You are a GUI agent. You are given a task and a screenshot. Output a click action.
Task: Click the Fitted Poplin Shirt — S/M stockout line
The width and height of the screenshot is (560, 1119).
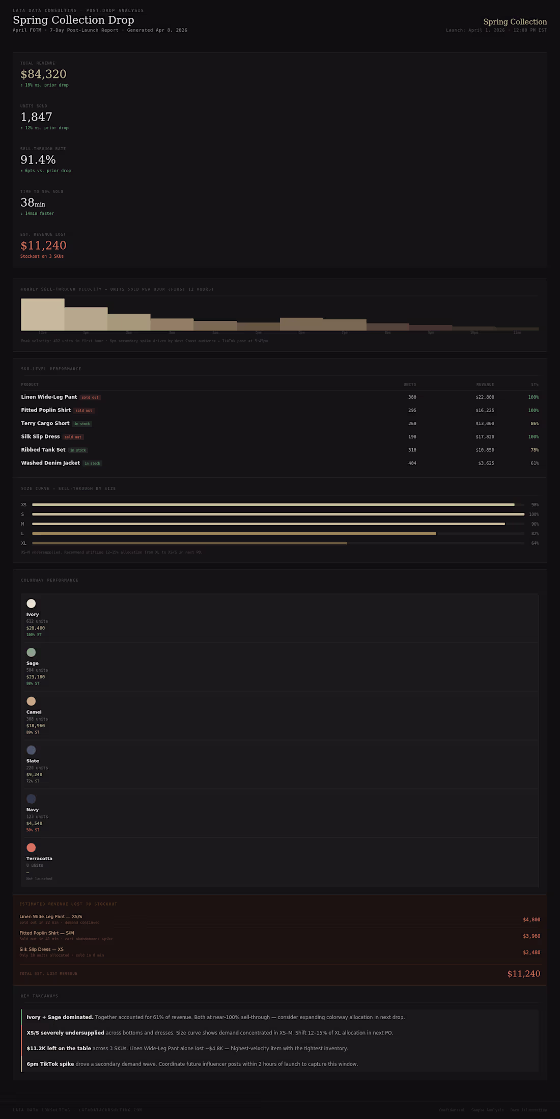pyautogui.click(x=46, y=933)
